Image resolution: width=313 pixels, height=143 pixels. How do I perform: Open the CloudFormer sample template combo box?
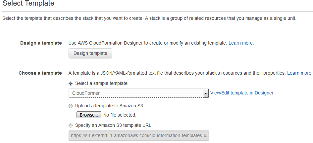tap(138, 93)
